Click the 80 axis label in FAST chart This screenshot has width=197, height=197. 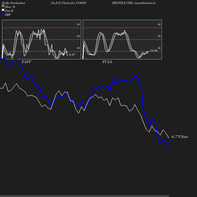point(78,24)
